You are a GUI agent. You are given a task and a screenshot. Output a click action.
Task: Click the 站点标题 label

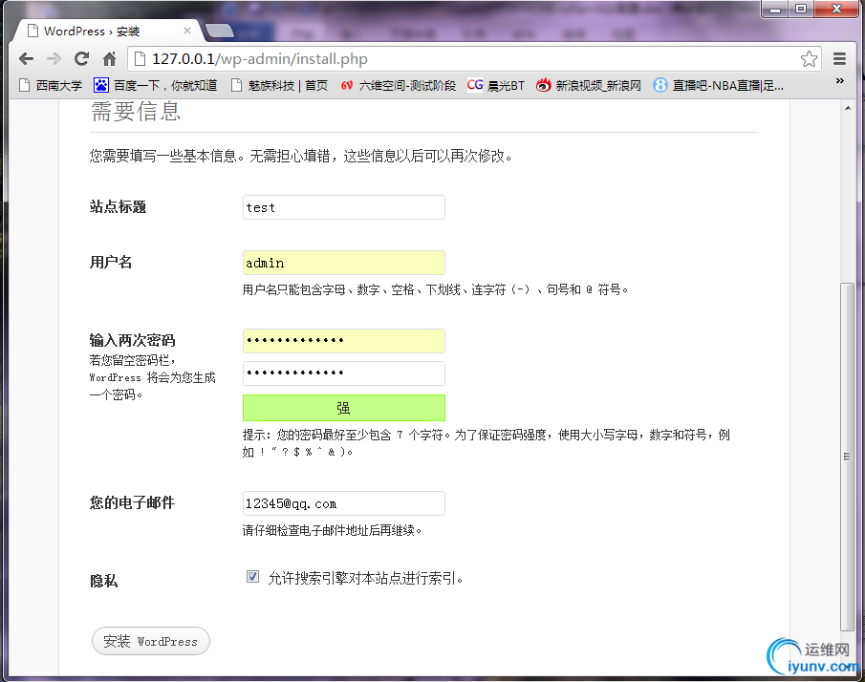coord(119,206)
